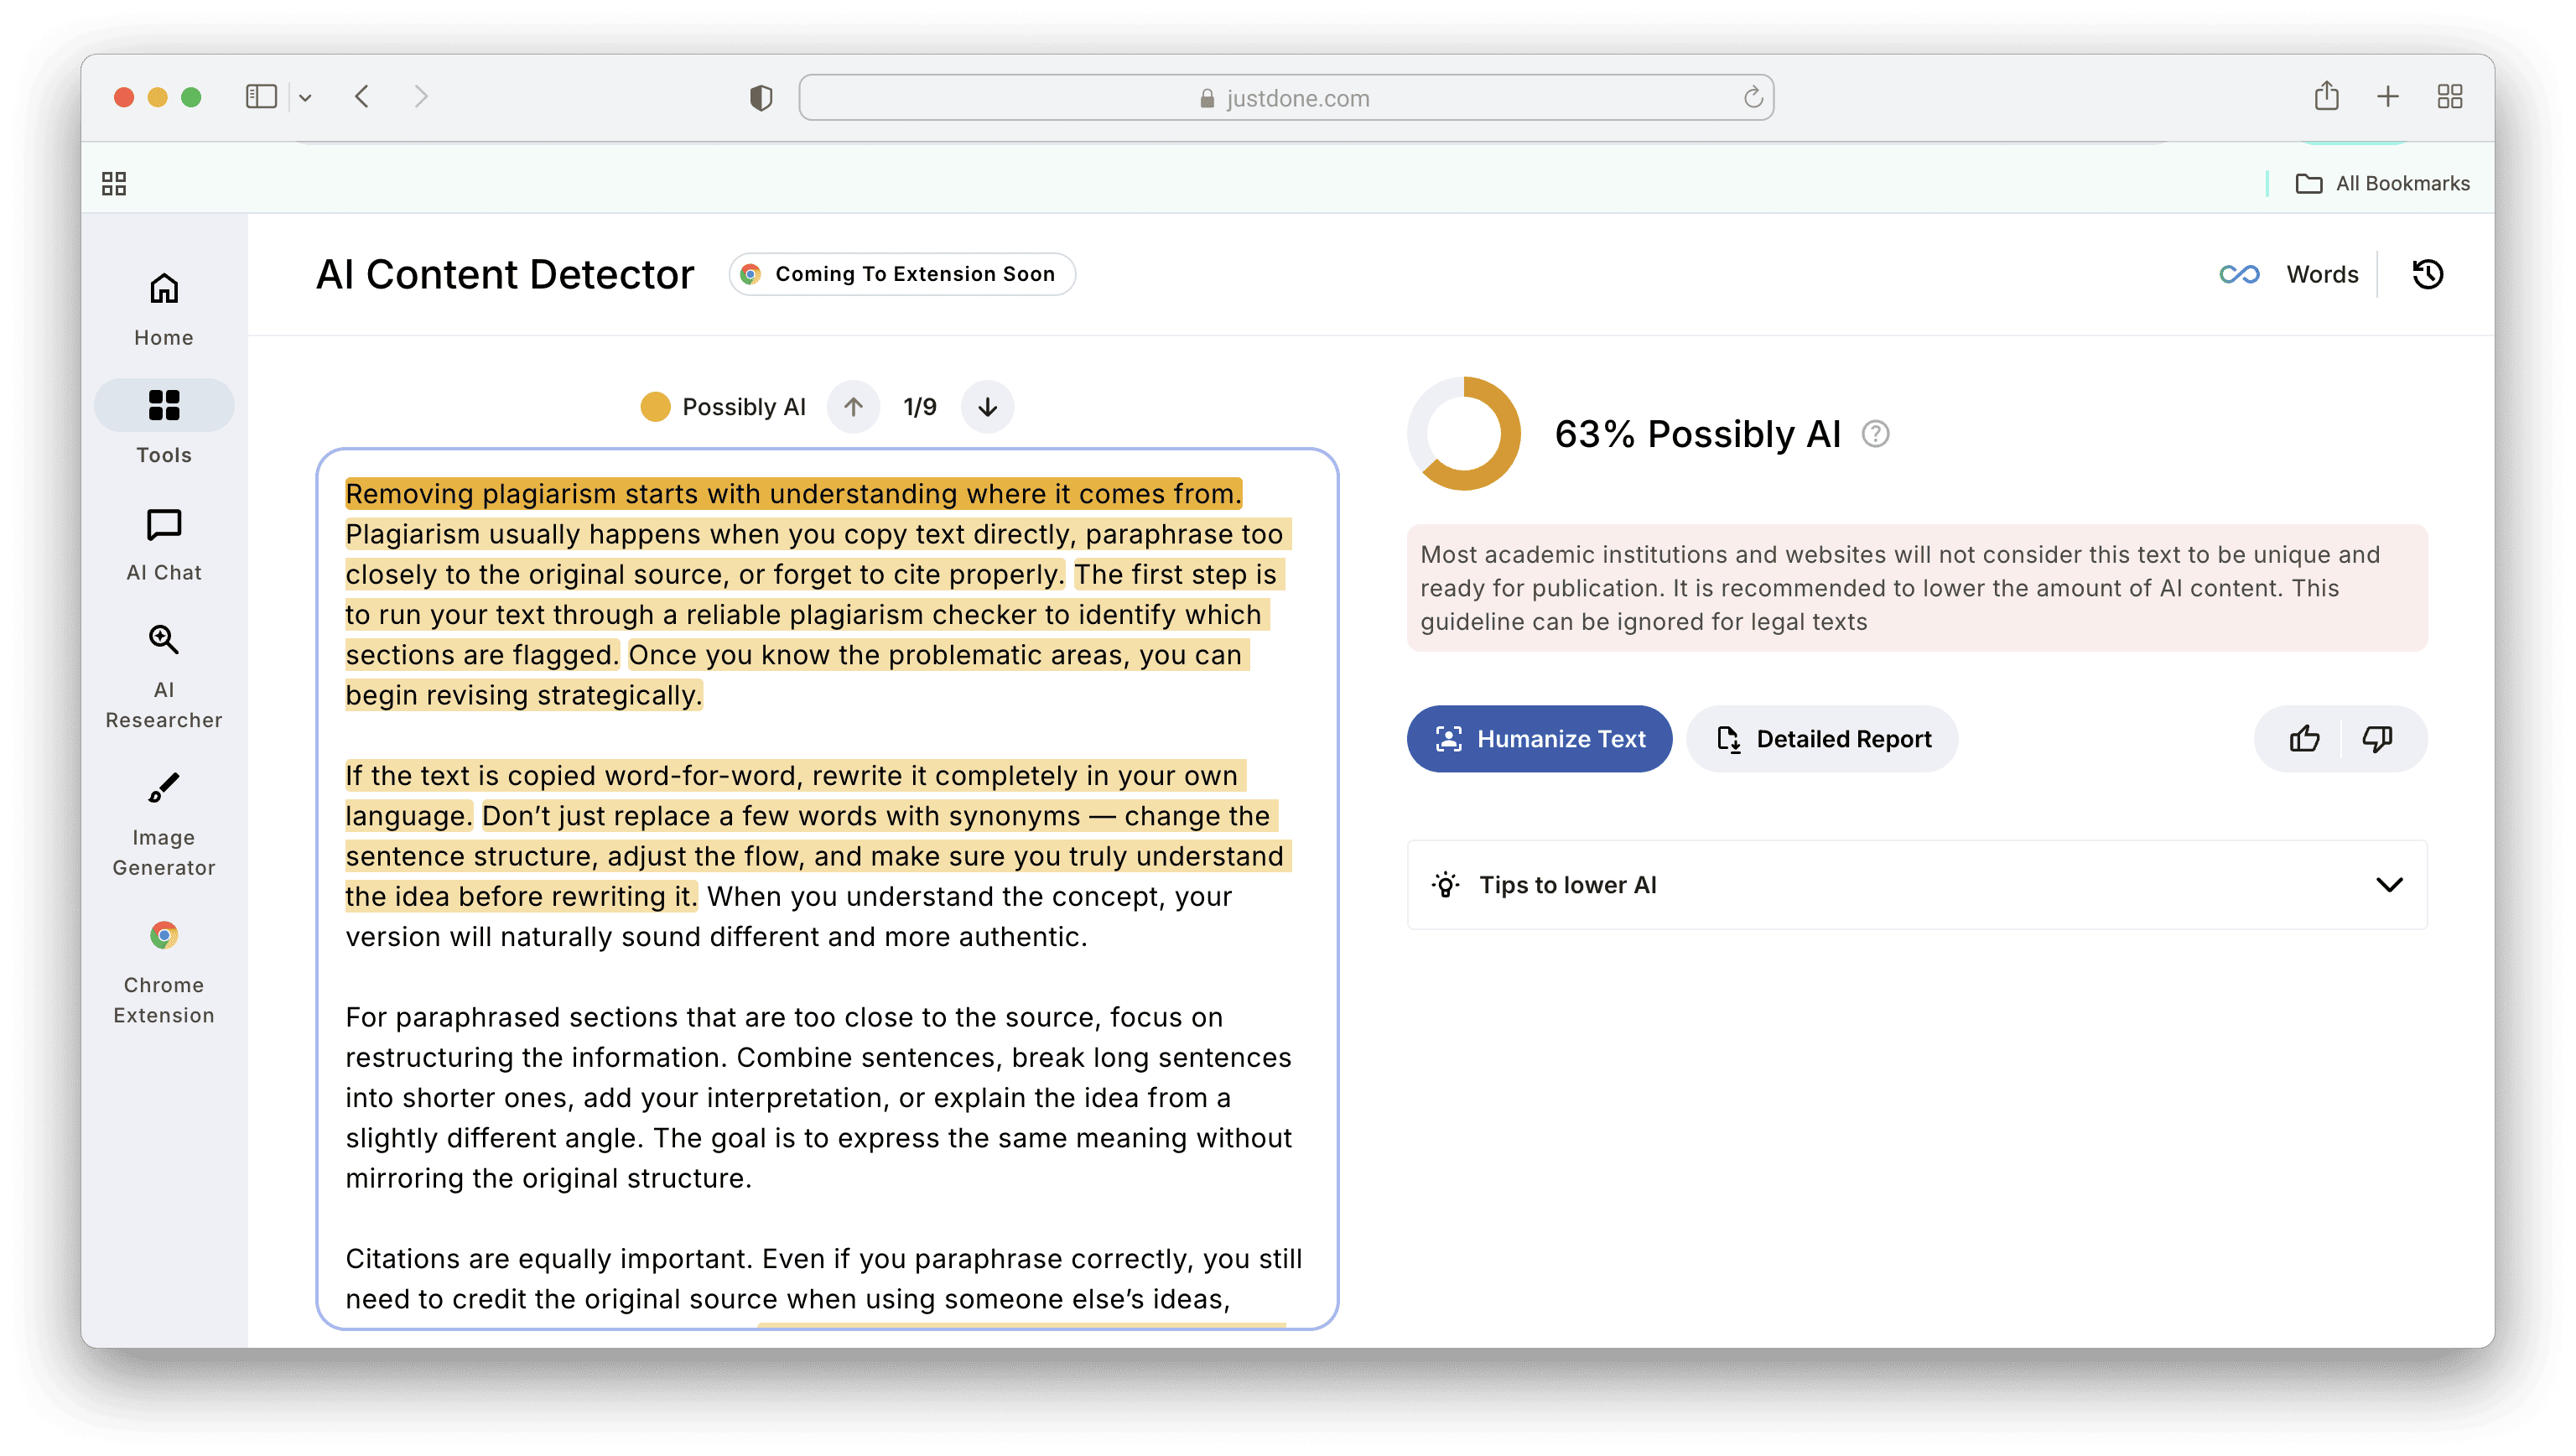Open sidebar dropdown chevron in toolbar
Screen dimensions: 2576x1456
pyautogui.click(x=306, y=98)
